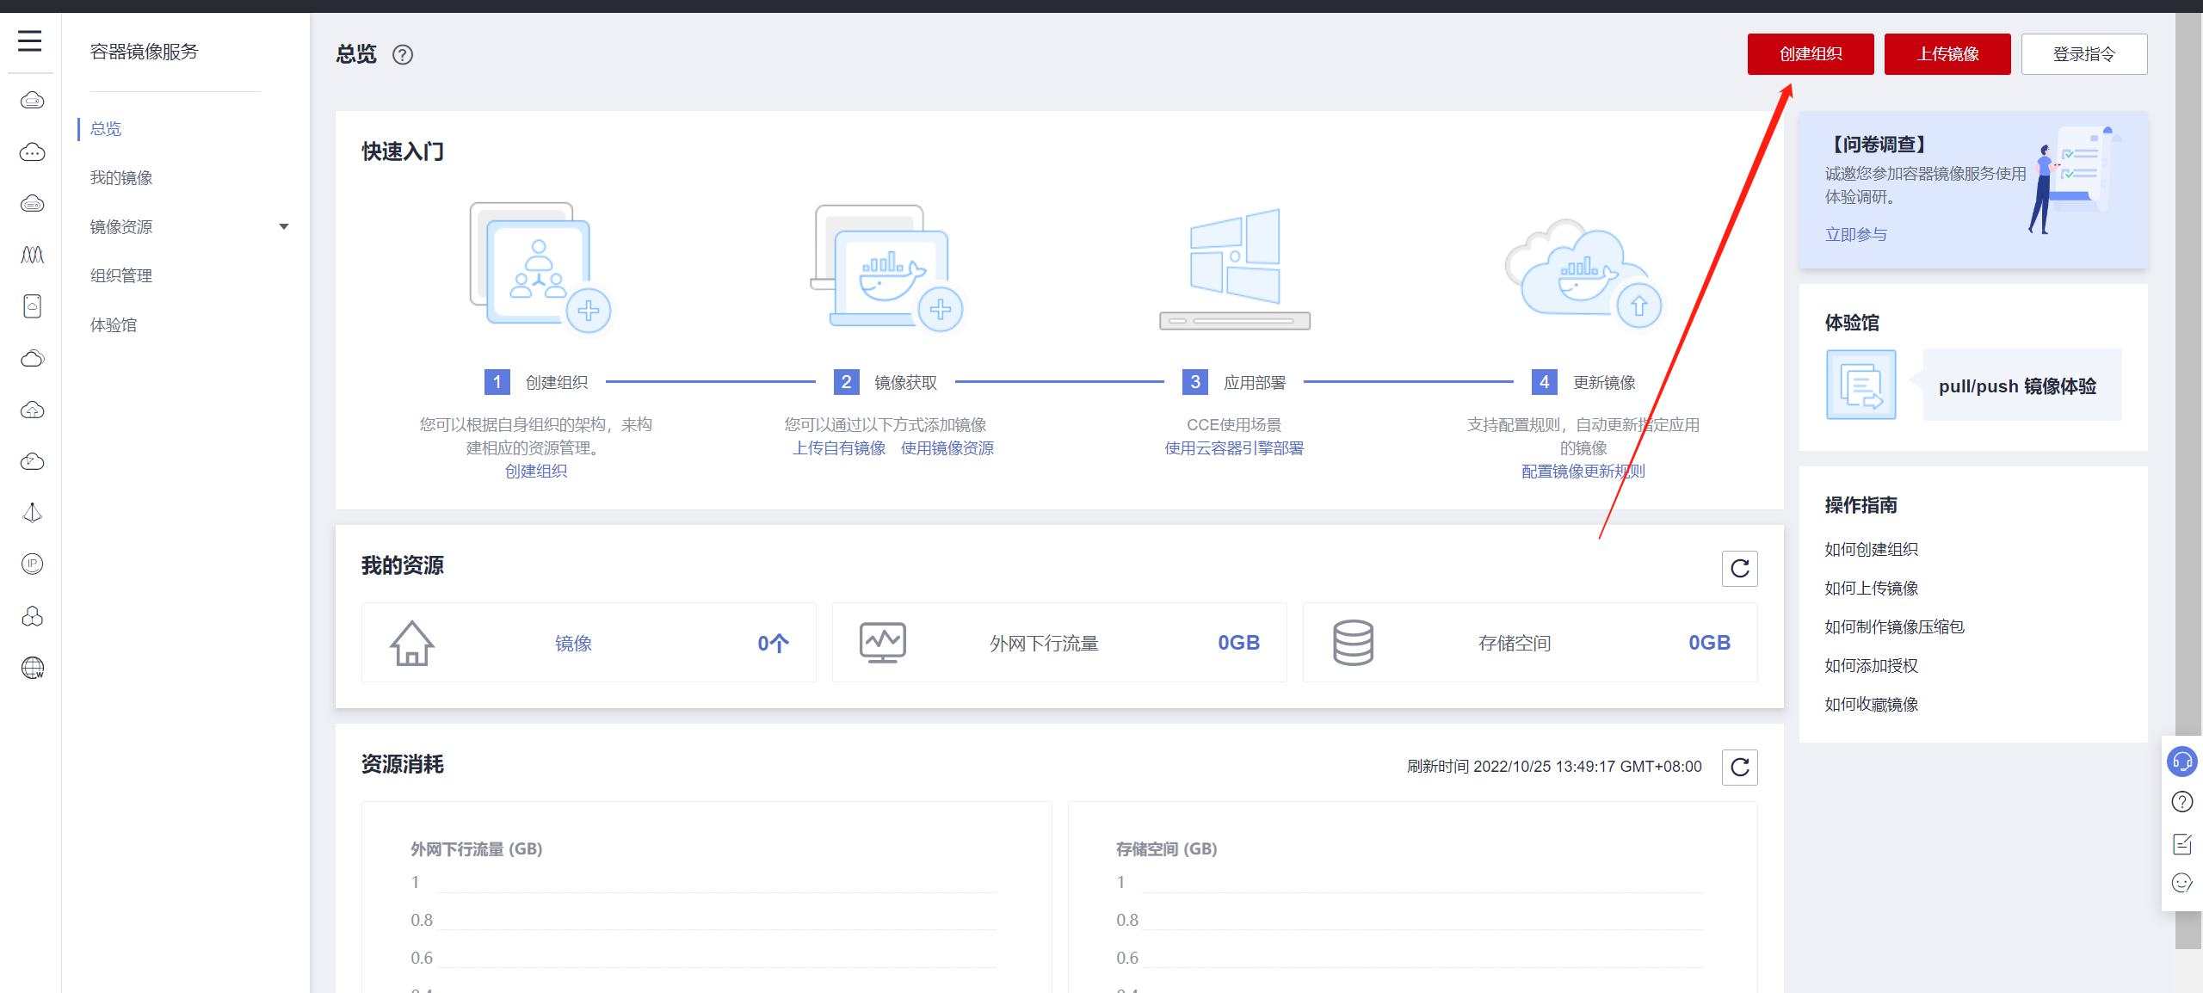The height and width of the screenshot is (993, 2203).
Task: Click the help question mark beside 总览
Action: (x=403, y=55)
